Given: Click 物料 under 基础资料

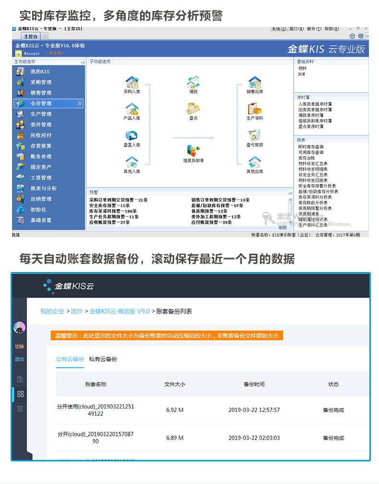Looking at the screenshot, I should click(302, 68).
